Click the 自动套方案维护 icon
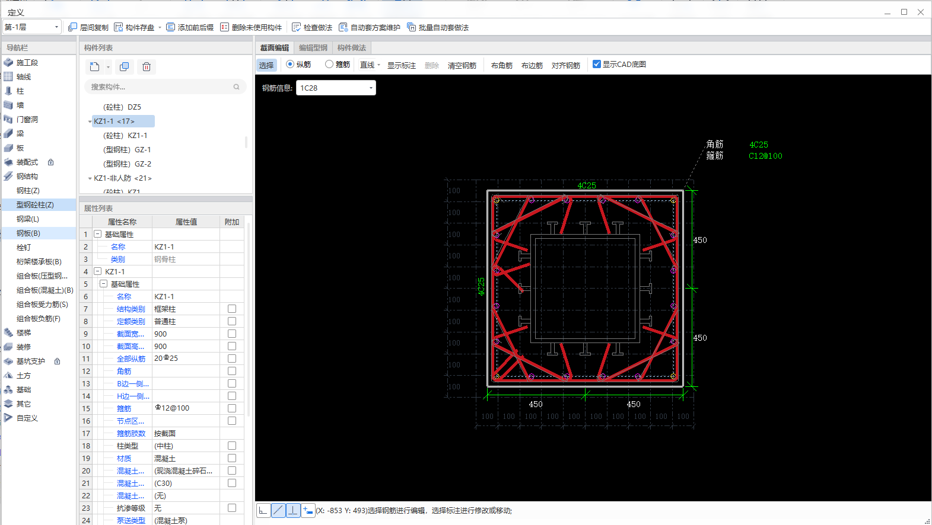The width and height of the screenshot is (932, 525). (x=343, y=27)
